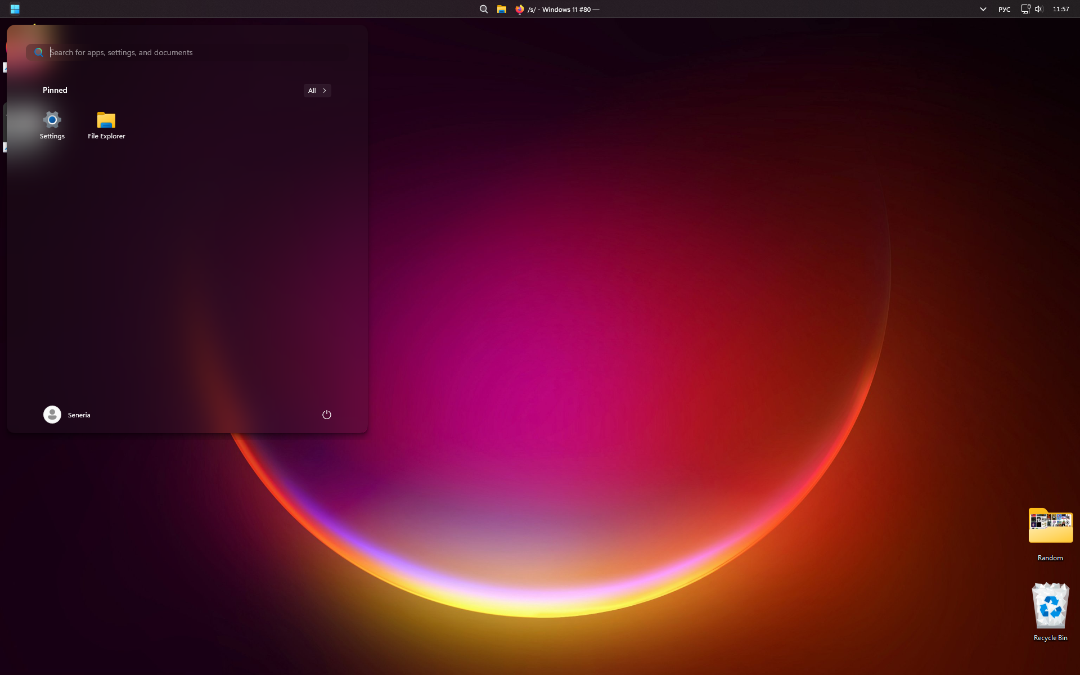Click the taskbar Search icon
Viewport: 1080px width, 675px height.
click(x=483, y=9)
